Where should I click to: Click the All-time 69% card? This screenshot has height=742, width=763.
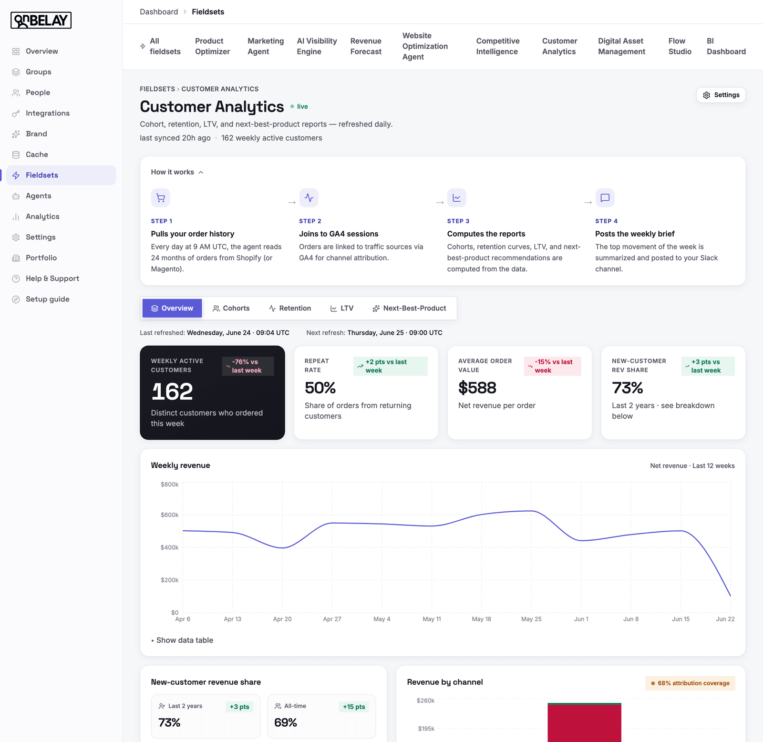coord(321,716)
